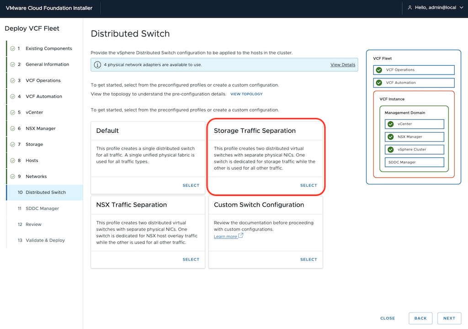Click the completed check icon beside Networks step
Viewport: 468px width, 329px height.
click(x=12, y=177)
